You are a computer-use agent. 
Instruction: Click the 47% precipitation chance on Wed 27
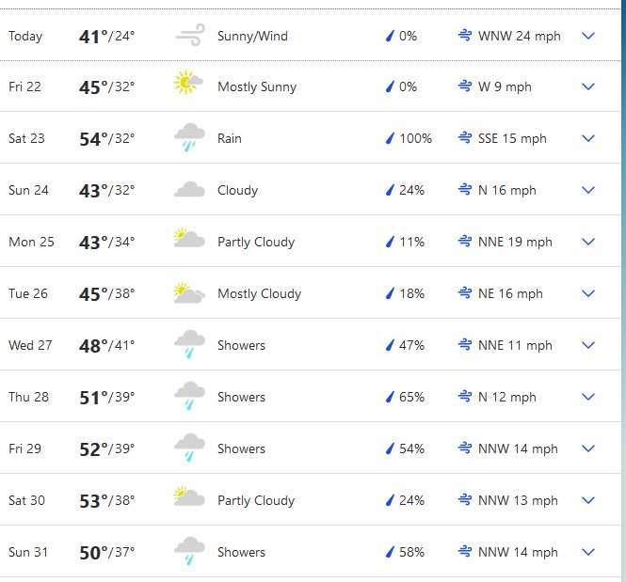411,345
